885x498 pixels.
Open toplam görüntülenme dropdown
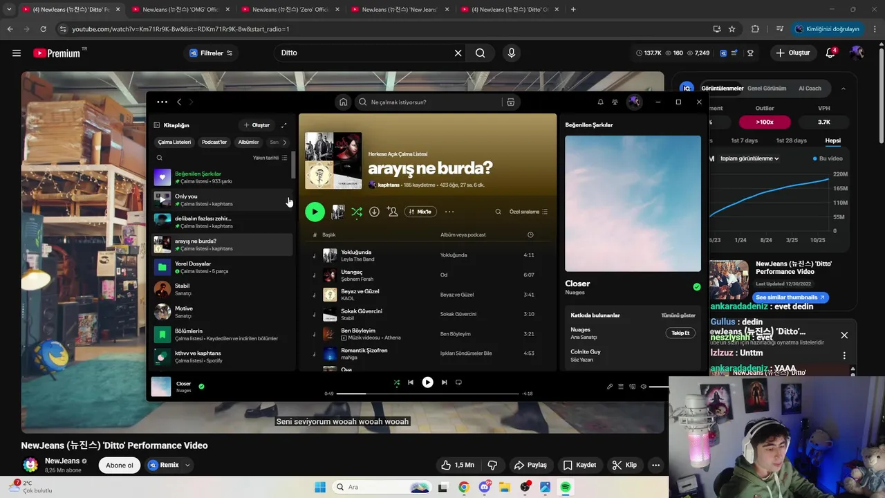pos(749,158)
